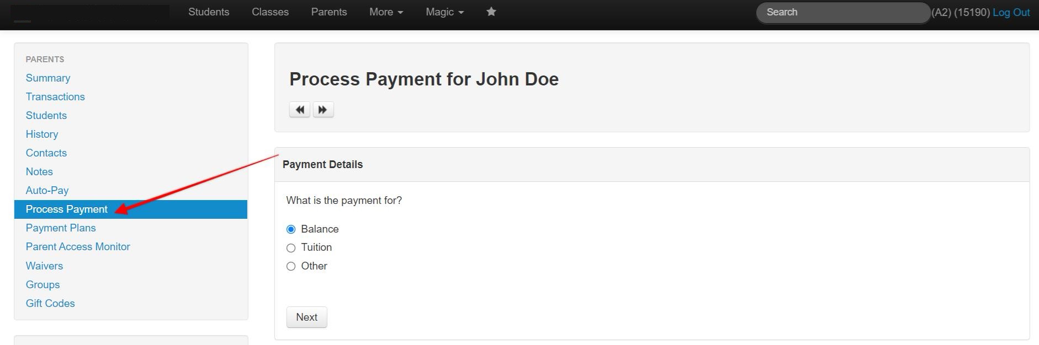Select the Other payment radio button
Image resolution: width=1039 pixels, height=345 pixels.
[x=291, y=266]
